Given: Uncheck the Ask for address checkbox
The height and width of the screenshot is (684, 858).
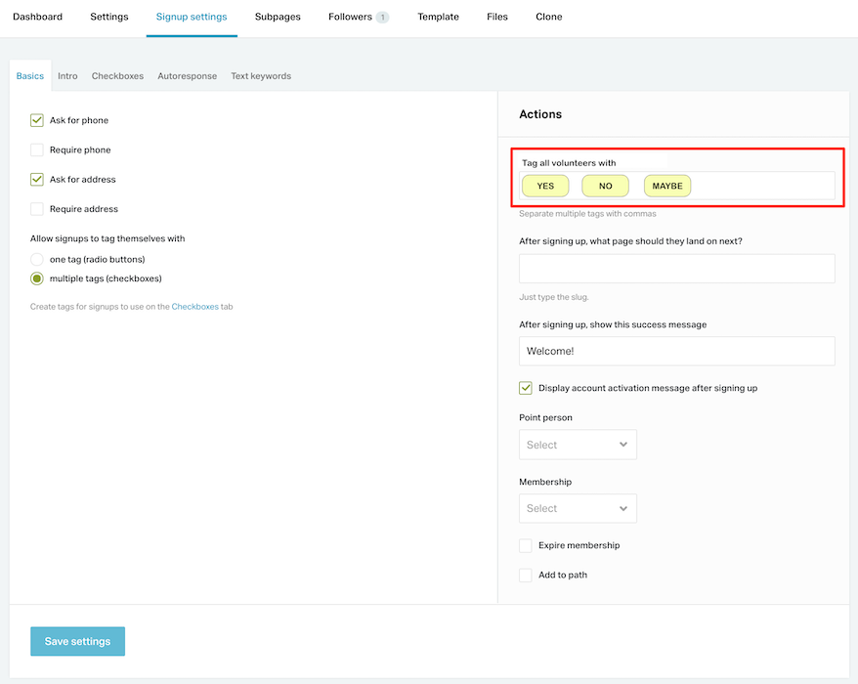Looking at the screenshot, I should [x=37, y=180].
